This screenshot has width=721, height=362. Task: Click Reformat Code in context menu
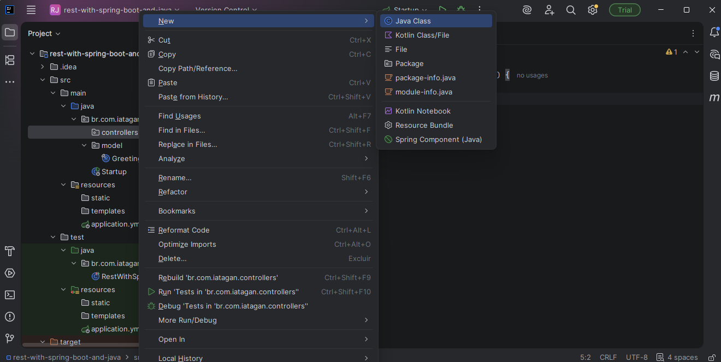(184, 230)
